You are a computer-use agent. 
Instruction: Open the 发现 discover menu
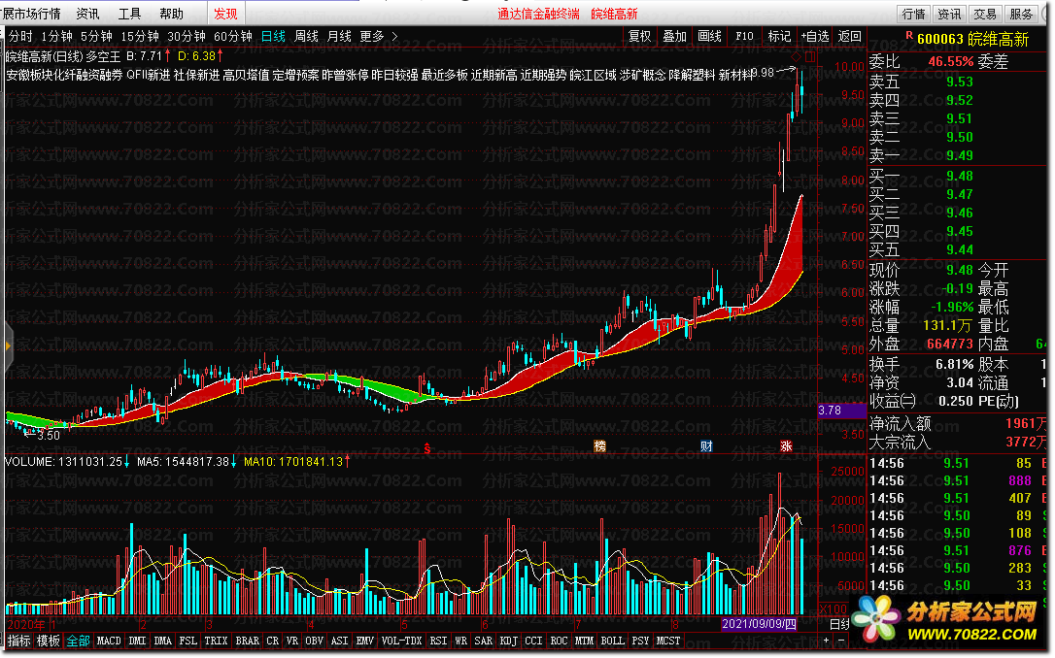225,14
